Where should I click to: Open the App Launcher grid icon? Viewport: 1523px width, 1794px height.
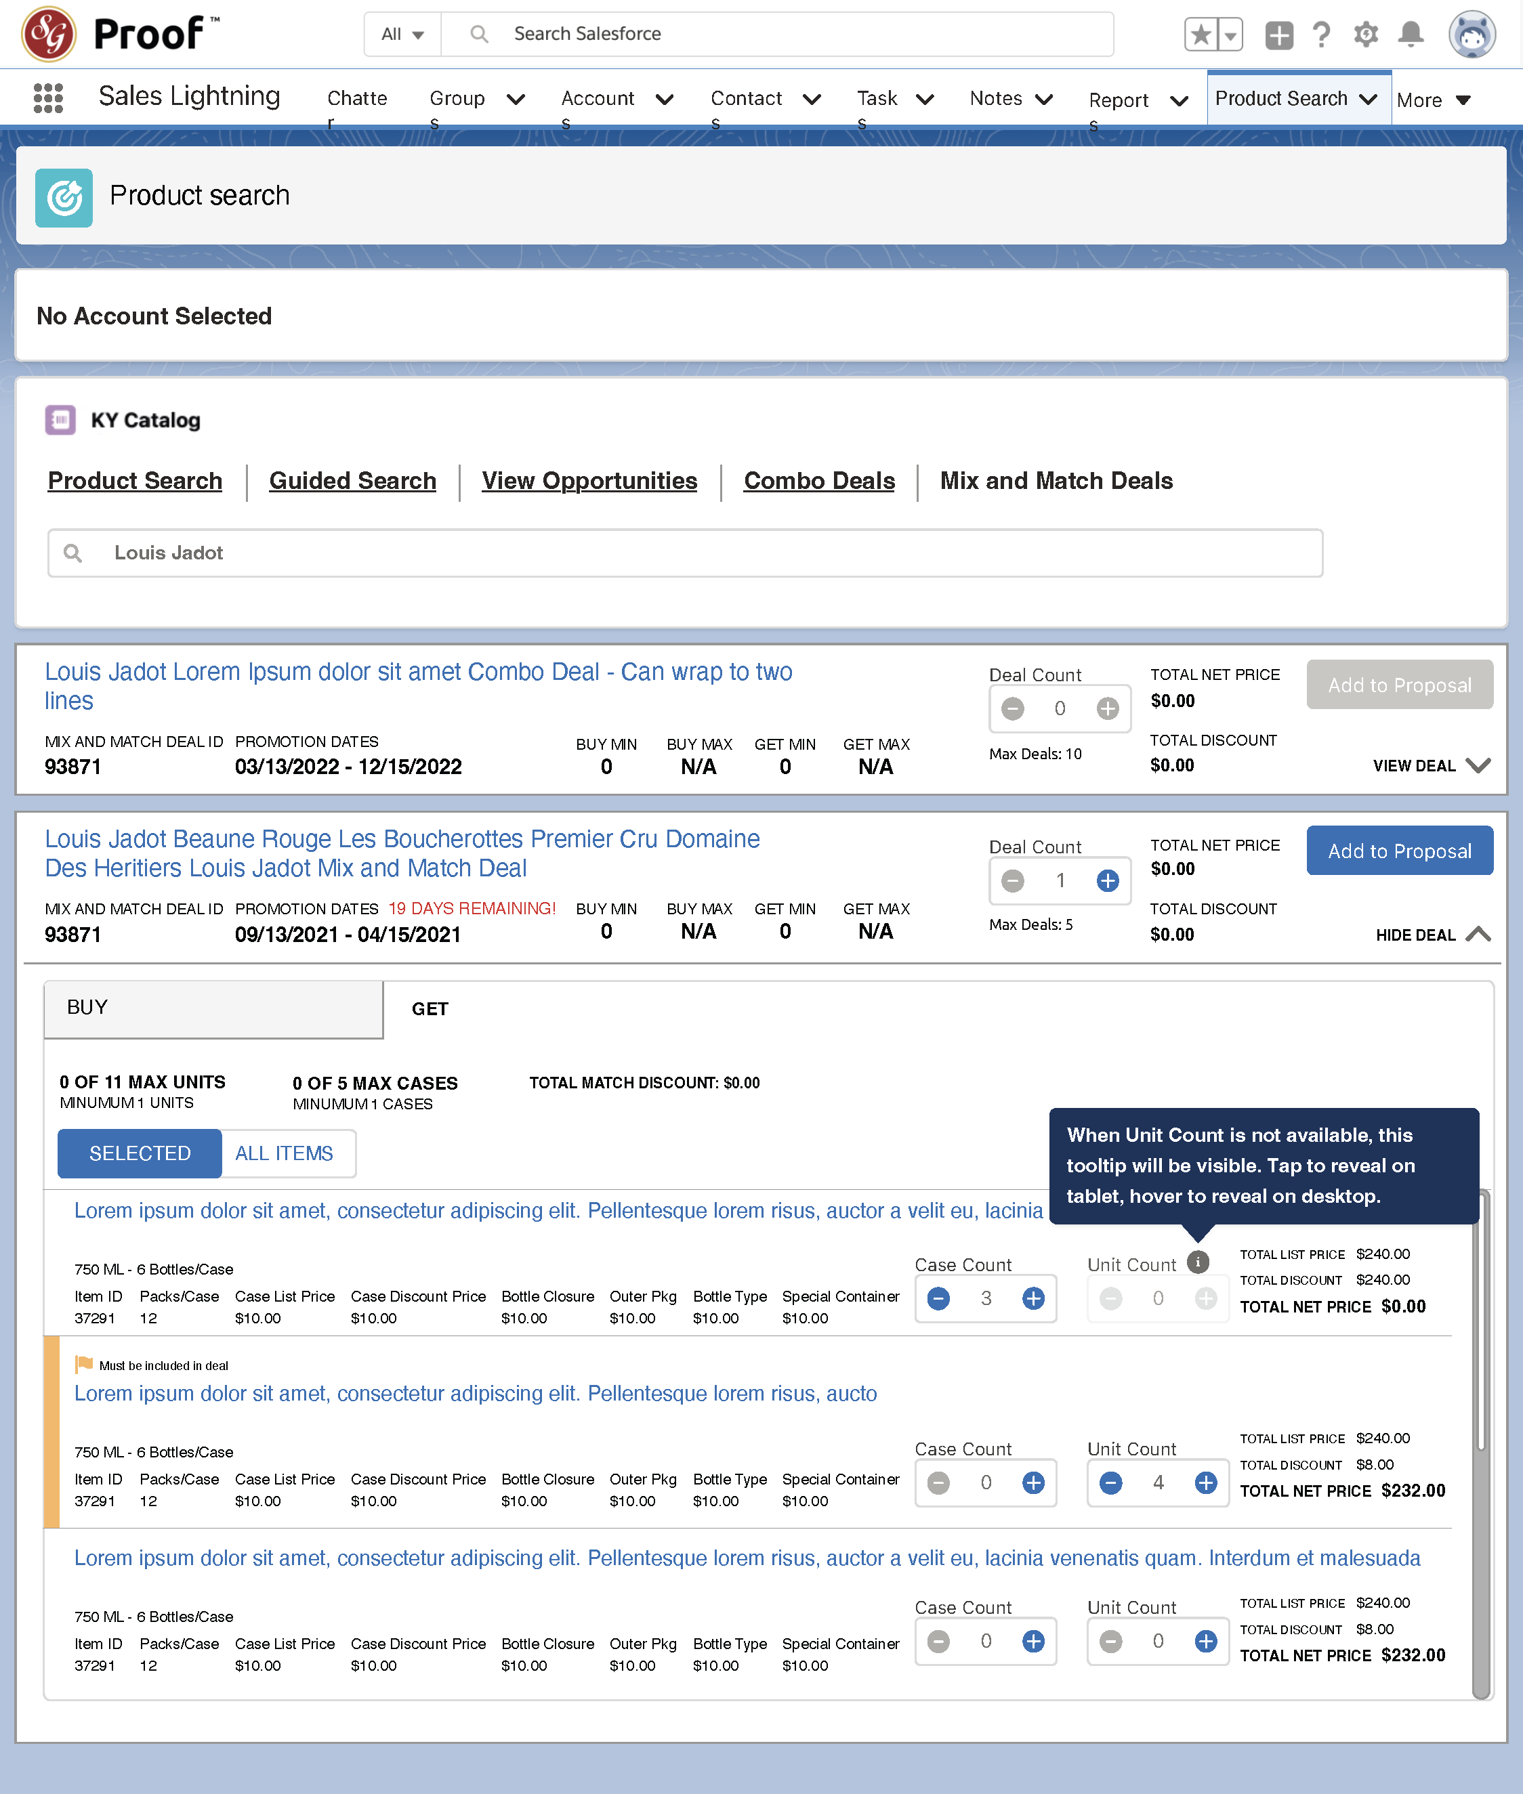[48, 98]
